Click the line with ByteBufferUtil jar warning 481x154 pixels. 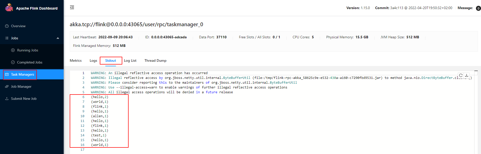(281, 78)
